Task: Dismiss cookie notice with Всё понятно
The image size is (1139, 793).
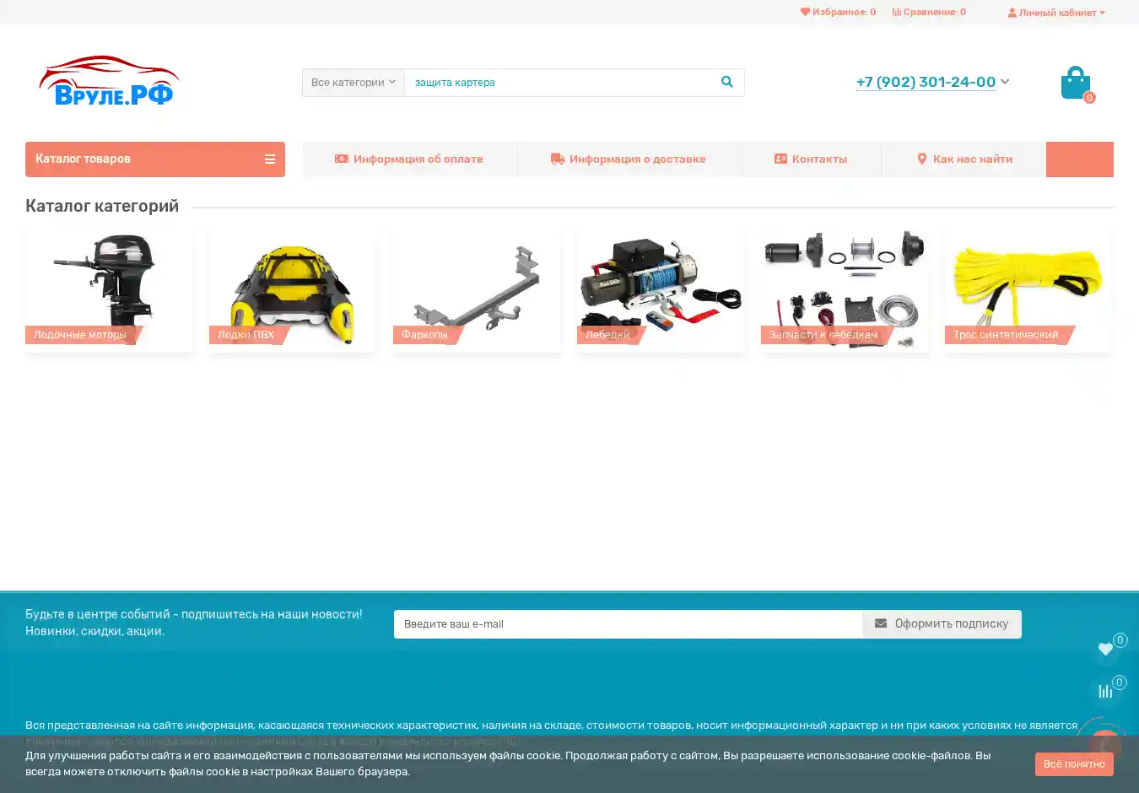Action: click(1074, 764)
